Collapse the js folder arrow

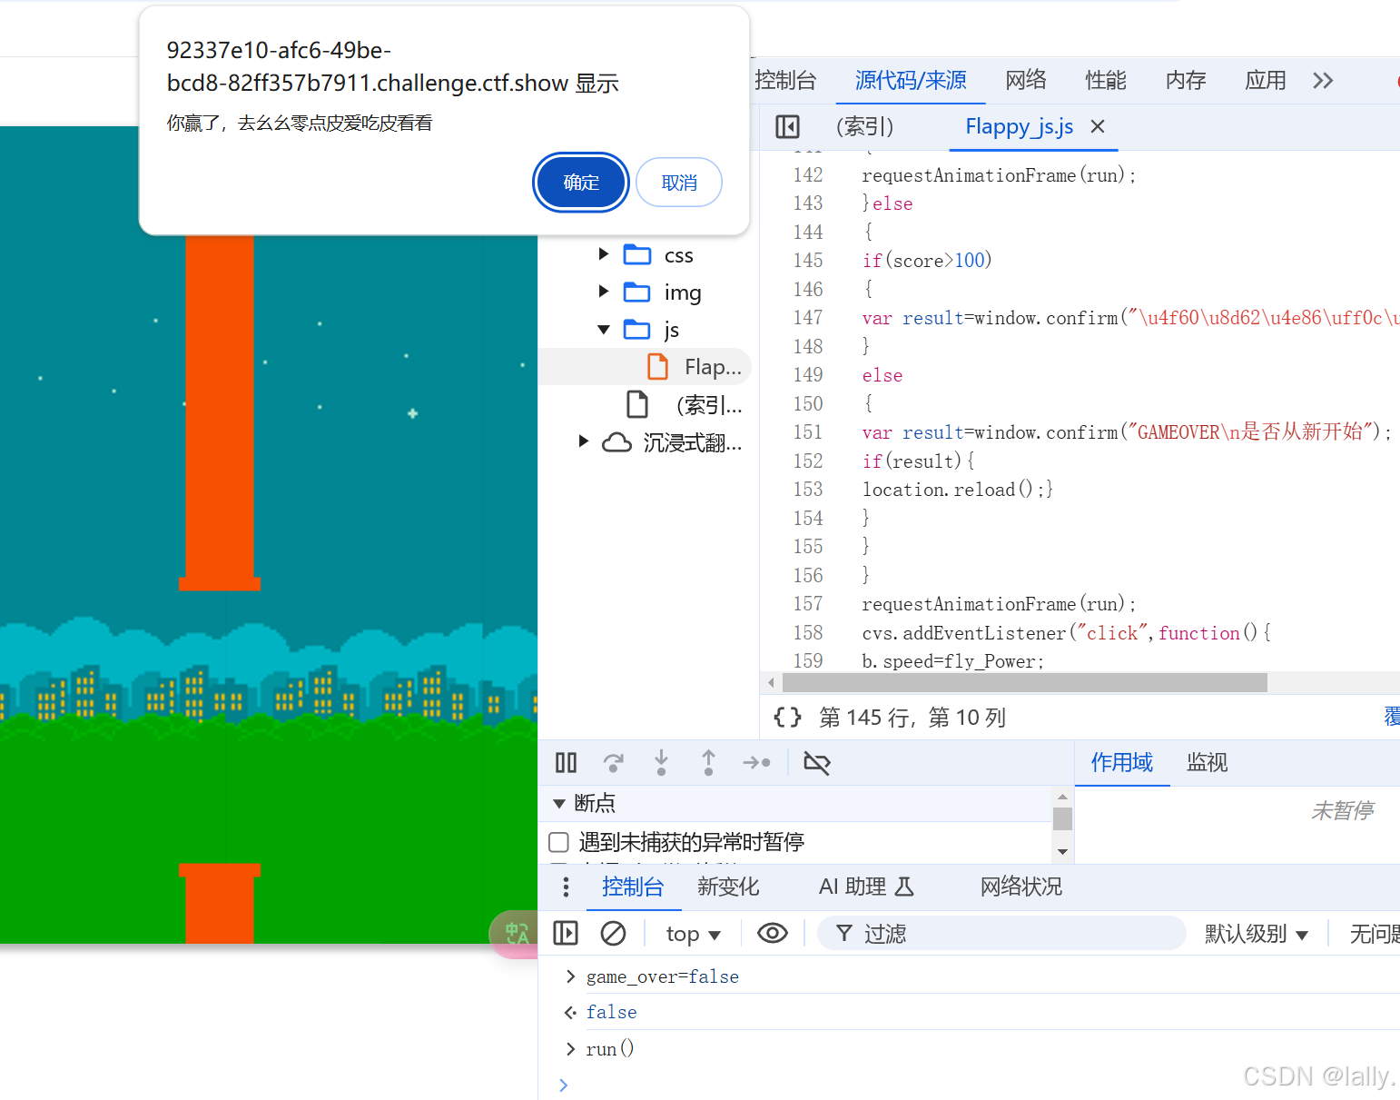tap(604, 329)
